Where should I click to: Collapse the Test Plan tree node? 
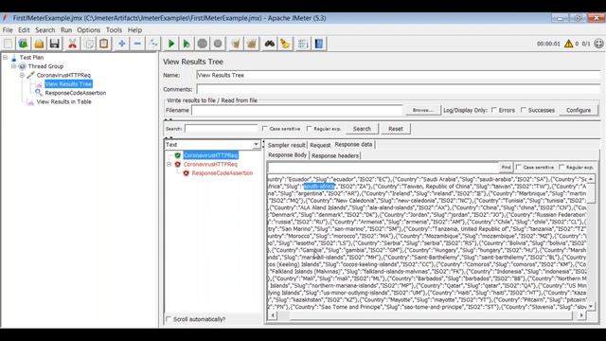[5, 57]
